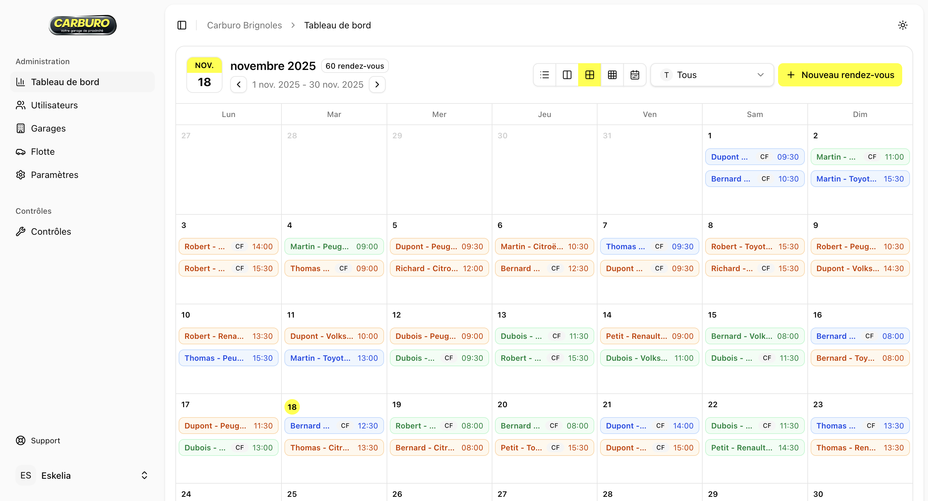Open Garages in the sidebar
This screenshot has width=928, height=501.
pos(48,129)
